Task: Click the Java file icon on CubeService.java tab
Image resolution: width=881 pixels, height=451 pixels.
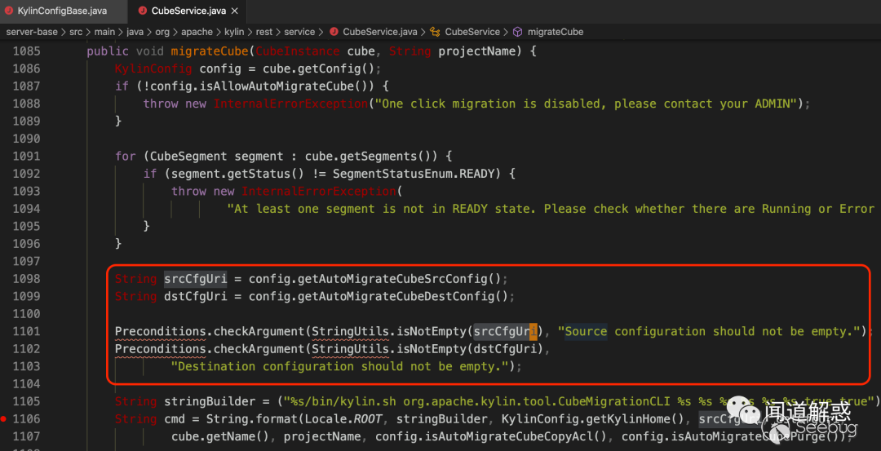Action: pos(142,11)
